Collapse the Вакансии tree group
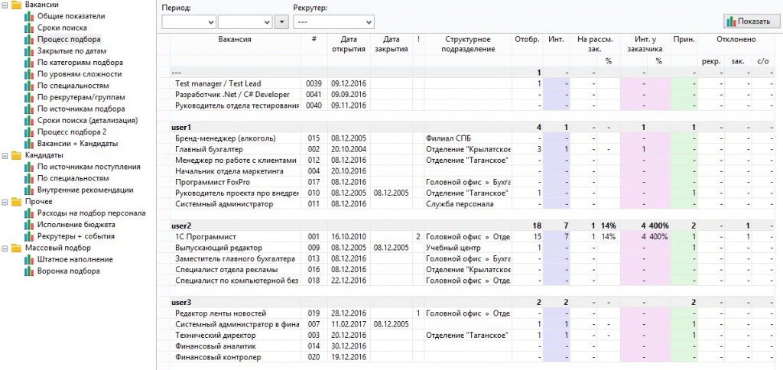The width and height of the screenshot is (783, 370). tap(5, 5)
